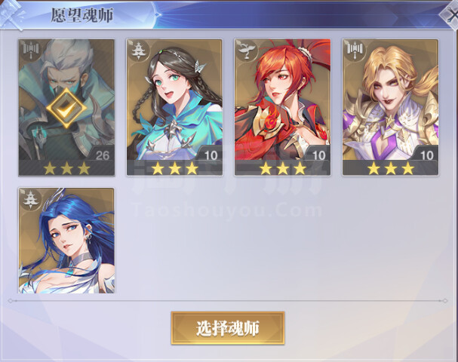Click level 10 badge on blonde card
Screen dimensions: 458x362
[x=426, y=155]
